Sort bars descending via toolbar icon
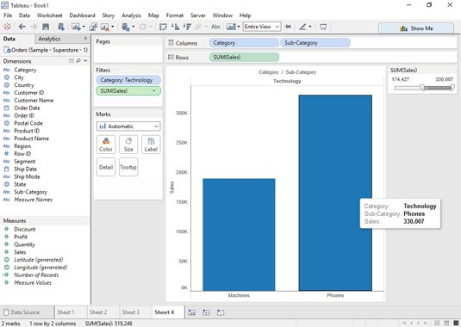The width and height of the screenshot is (461, 327). pyautogui.click(x=187, y=27)
